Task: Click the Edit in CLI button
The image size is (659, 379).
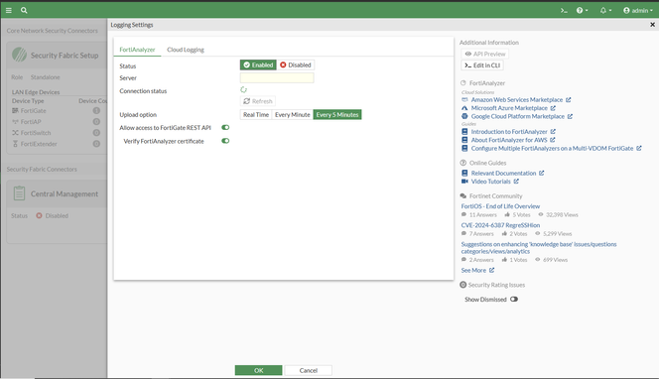Action: [482, 65]
